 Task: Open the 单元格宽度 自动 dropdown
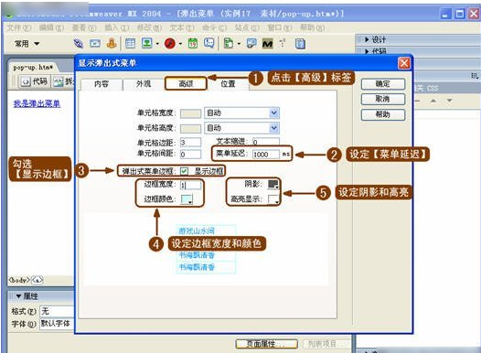241,112
